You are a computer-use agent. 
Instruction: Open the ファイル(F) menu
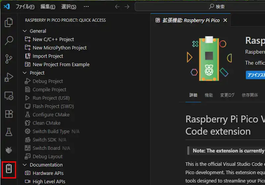[x=25, y=7]
